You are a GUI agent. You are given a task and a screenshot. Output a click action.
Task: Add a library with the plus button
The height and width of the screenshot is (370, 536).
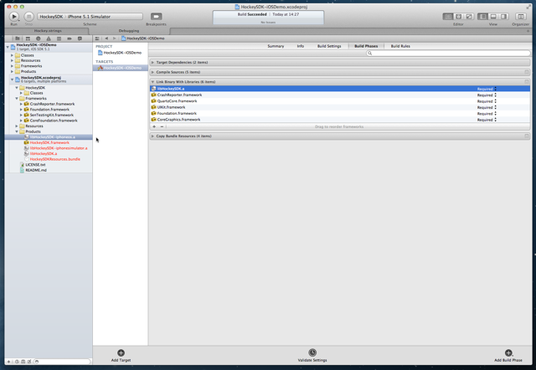[x=154, y=126]
